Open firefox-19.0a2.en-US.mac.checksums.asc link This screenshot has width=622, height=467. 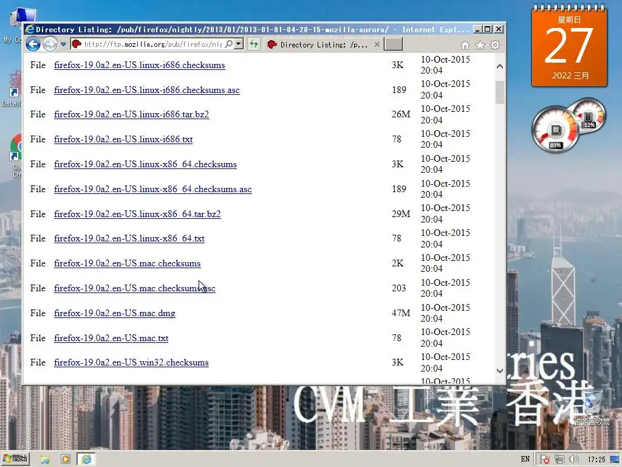point(134,288)
